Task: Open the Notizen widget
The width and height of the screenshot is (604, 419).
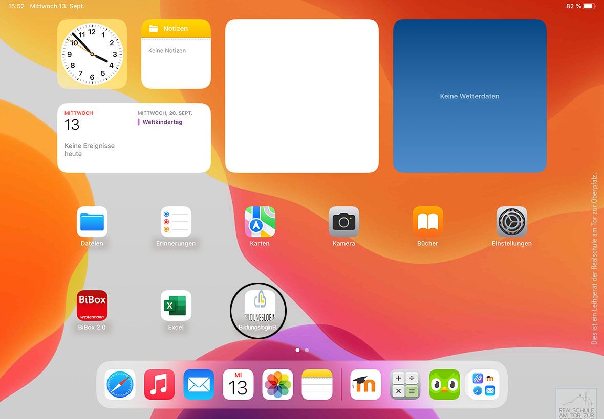Action: [176, 54]
